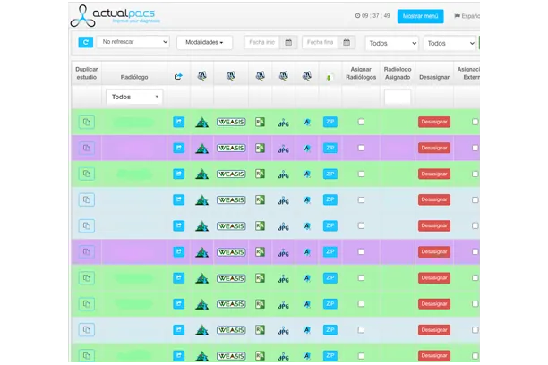
Task: Click the triangle viewer icon in the second light-blue row
Action: point(201,226)
